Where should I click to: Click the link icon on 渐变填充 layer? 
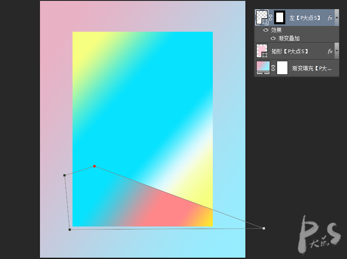click(x=273, y=68)
